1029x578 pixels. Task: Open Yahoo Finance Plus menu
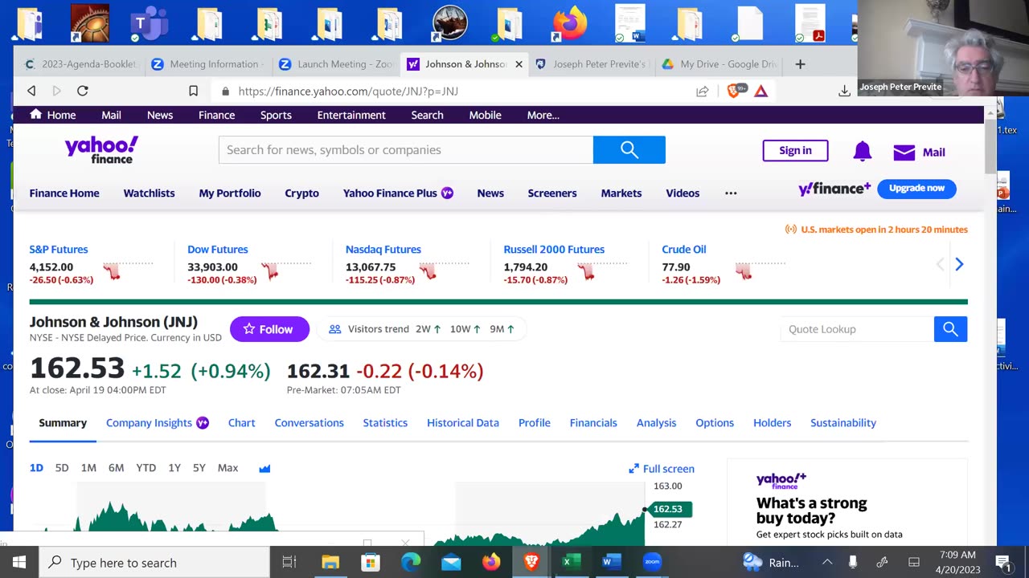(x=398, y=193)
